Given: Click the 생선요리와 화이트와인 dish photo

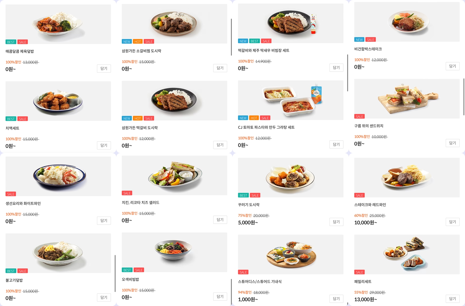Looking at the screenshot, I should [58, 176].
